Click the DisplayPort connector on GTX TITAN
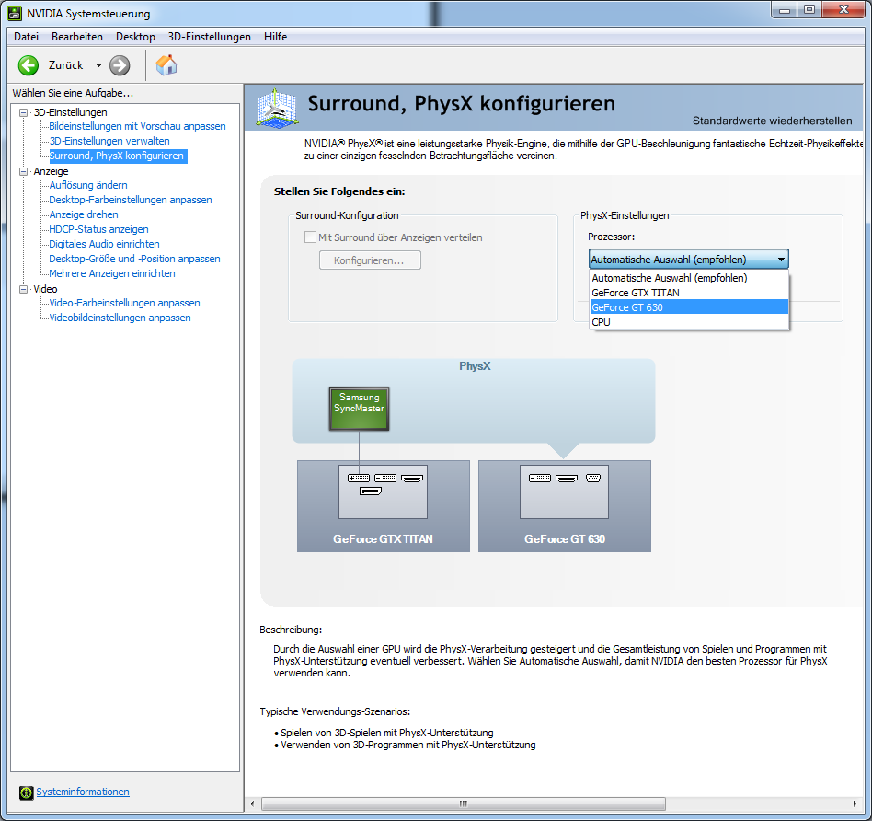Screen dimensions: 872x821 click(371, 491)
